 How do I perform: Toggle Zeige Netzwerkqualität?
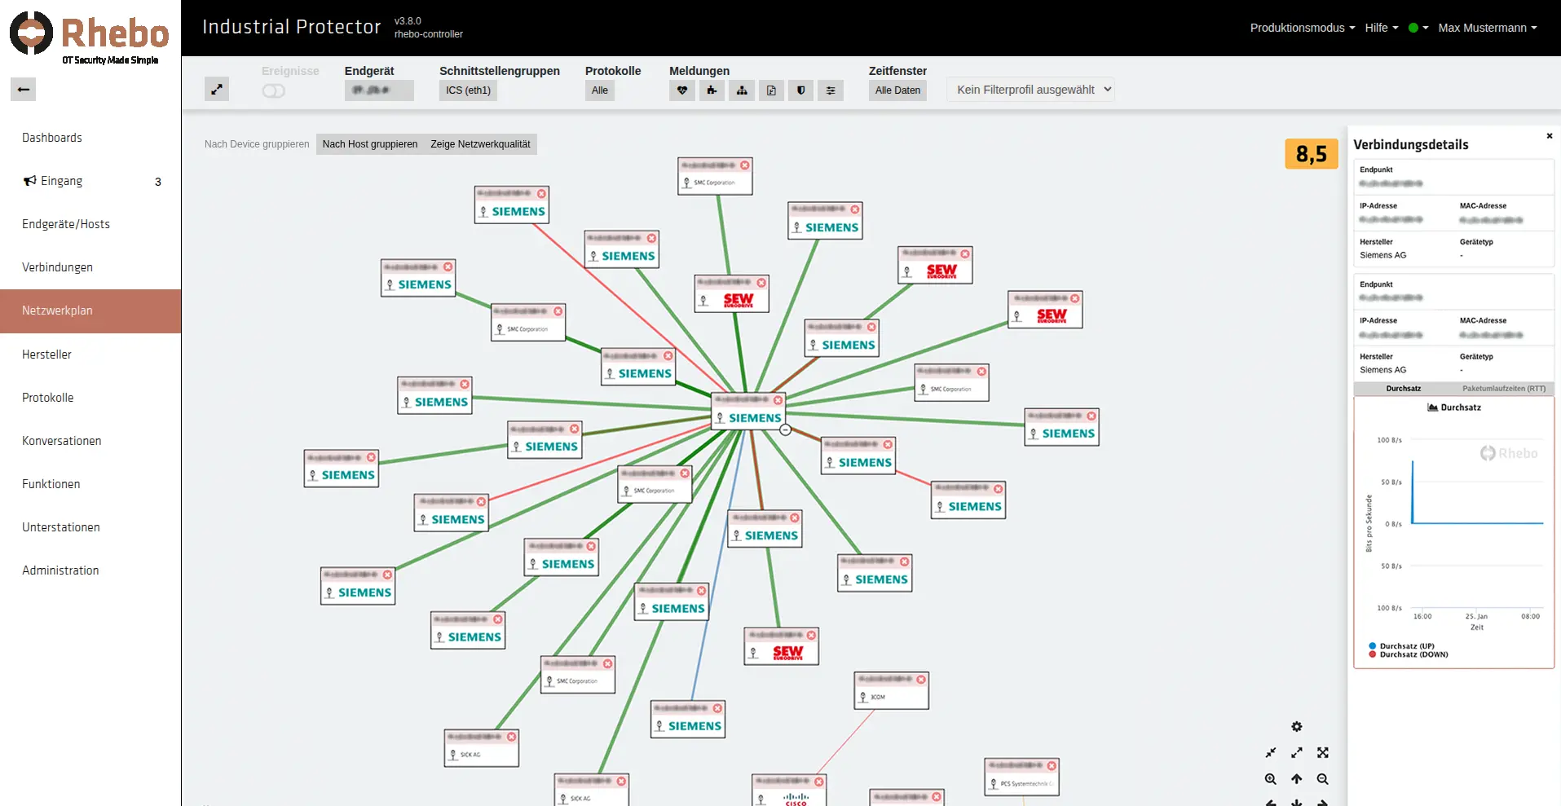coord(480,144)
